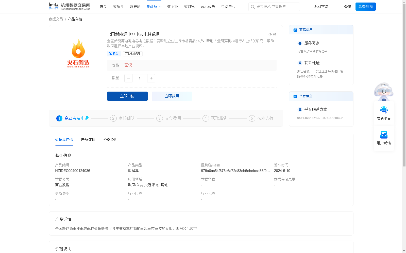Open the 数资源 menu item

point(135,7)
